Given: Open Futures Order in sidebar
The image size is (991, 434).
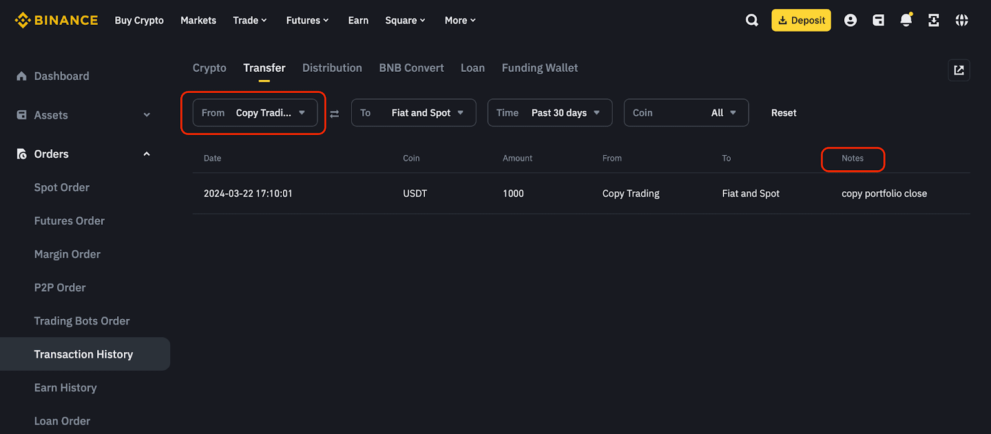Looking at the screenshot, I should click(69, 221).
